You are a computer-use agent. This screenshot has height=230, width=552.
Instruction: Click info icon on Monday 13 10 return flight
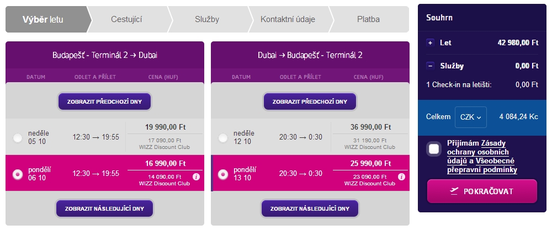pos(401,176)
